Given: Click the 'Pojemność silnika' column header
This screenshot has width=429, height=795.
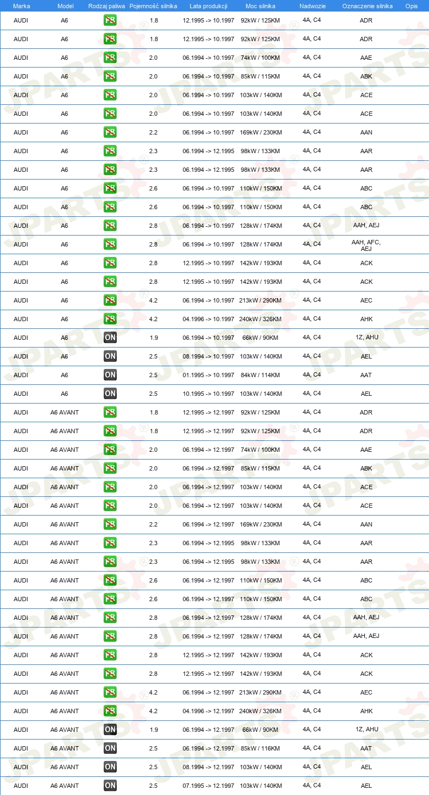Looking at the screenshot, I should tap(153, 6).
